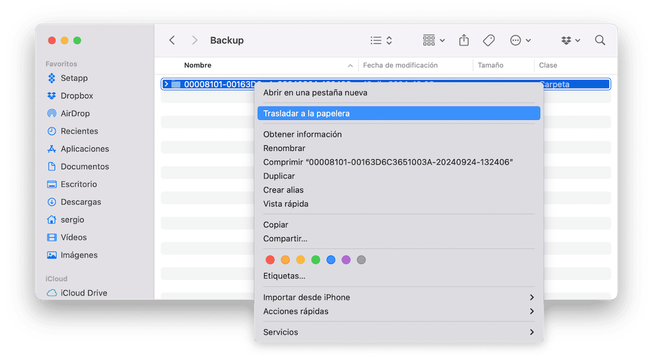Sort by the Nombre column header

point(198,65)
